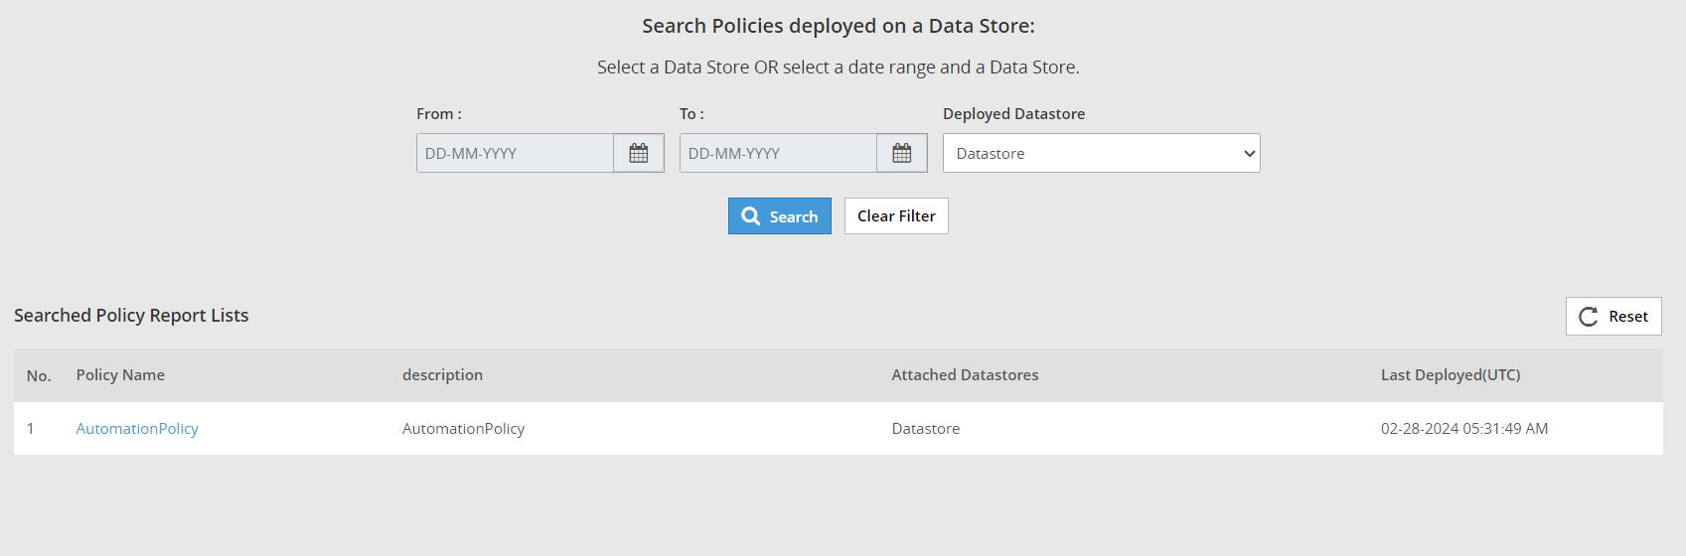Click the Attached Datastores column header

pos(965,375)
